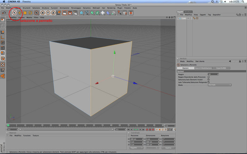The width and height of the screenshot is (247, 154).
Task: Select the Scale tool icon
Action: pyautogui.click(x=25, y=13)
